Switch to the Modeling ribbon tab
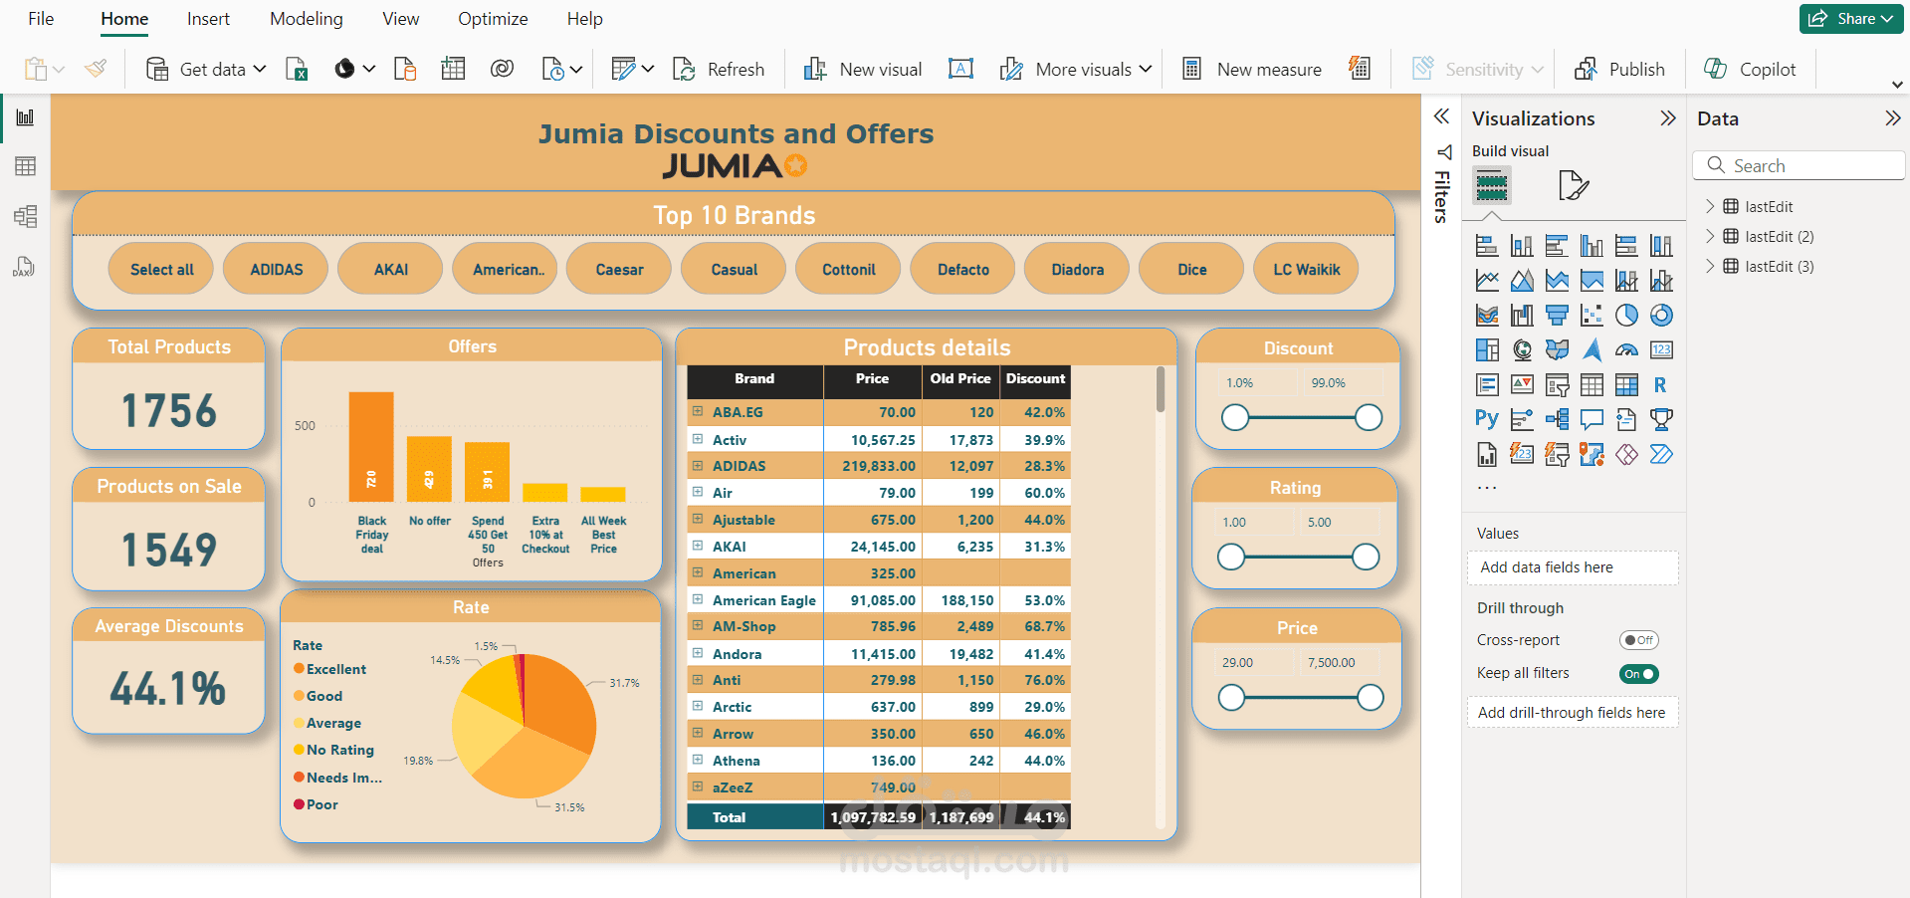Viewport: 1910px width, 898px height. click(x=306, y=19)
